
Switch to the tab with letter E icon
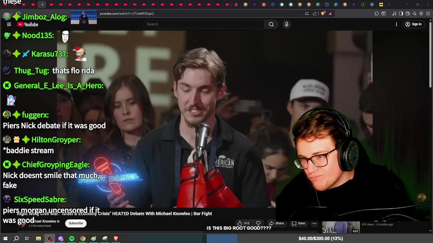coord(372,4)
